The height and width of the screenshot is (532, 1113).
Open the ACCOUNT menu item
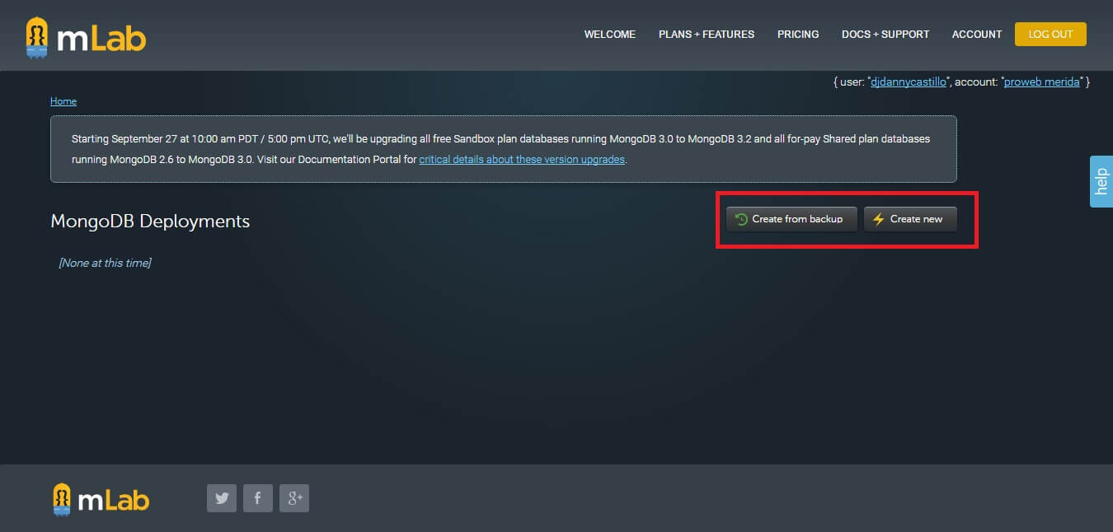[x=977, y=35]
